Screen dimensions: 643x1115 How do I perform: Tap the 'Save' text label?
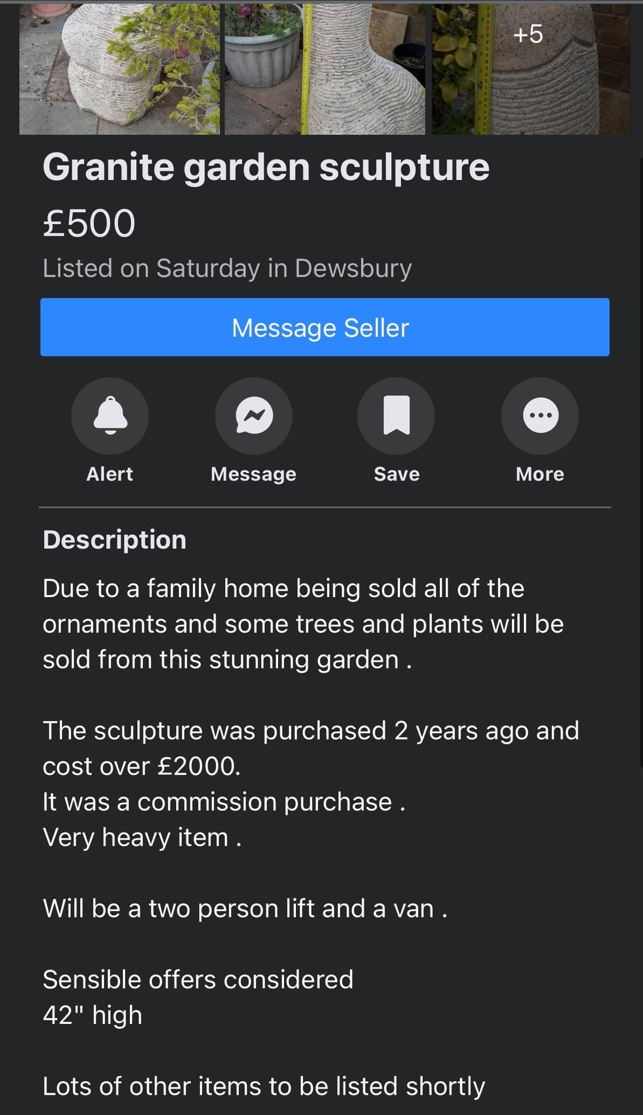click(x=397, y=474)
